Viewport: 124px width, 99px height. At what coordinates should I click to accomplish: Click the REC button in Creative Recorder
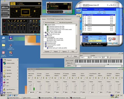49,12
